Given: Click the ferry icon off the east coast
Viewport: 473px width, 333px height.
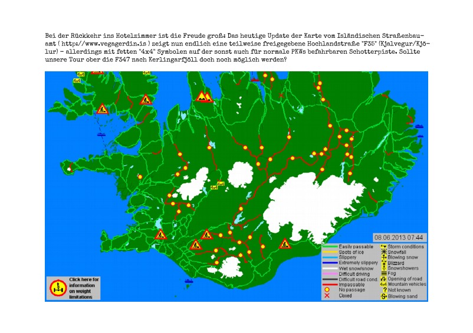Looking at the screenshot, I should click(x=419, y=126).
